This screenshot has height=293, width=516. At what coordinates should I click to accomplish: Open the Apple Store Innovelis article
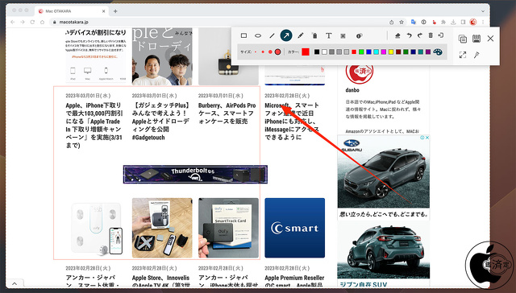pyautogui.click(x=160, y=281)
